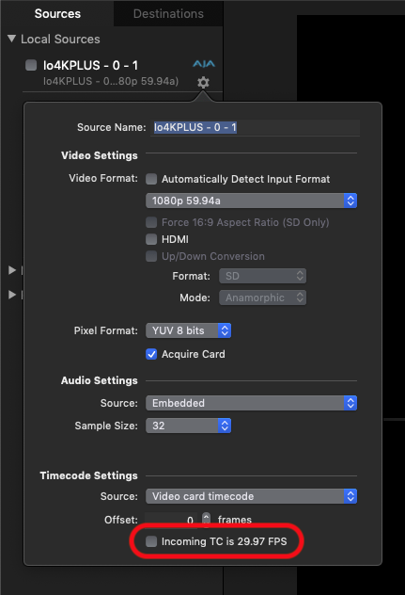Edit the Source Name field
The height and width of the screenshot is (595, 405).
255,127
